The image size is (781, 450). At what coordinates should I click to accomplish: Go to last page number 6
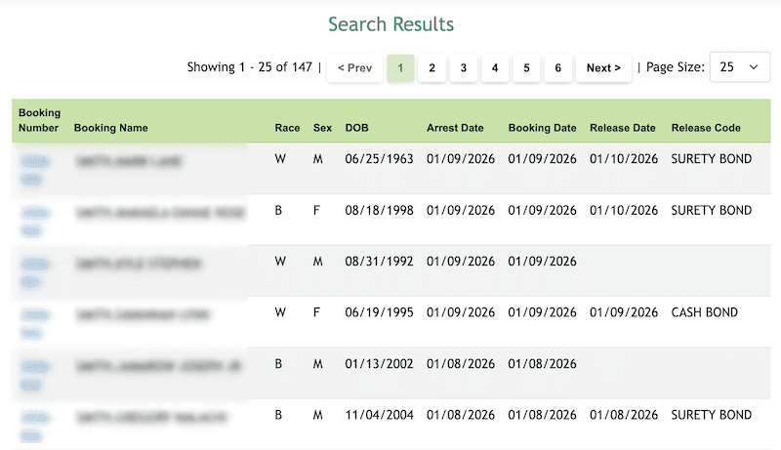[x=557, y=67]
